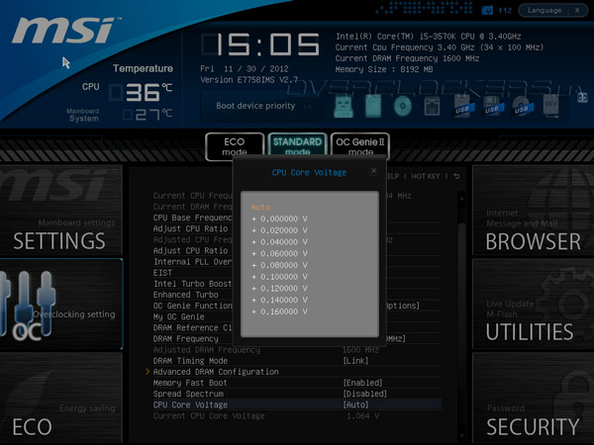Select + 0.040000 V voltage offset
This screenshot has height=445, width=594.
point(279,242)
